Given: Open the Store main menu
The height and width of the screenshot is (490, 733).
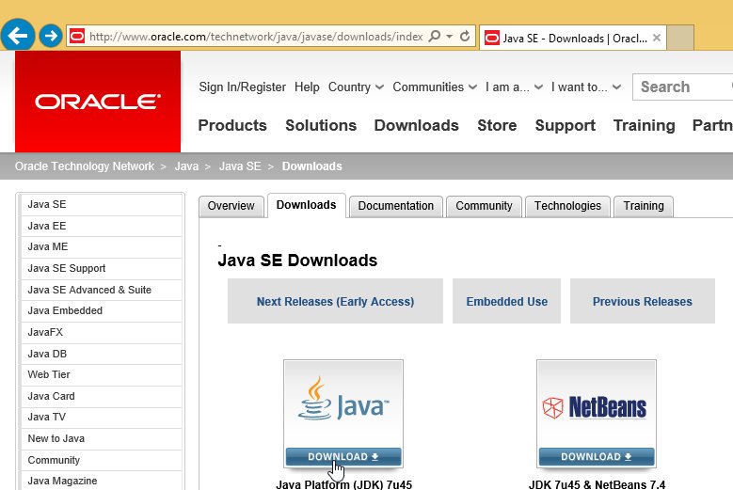Looking at the screenshot, I should click(497, 125).
